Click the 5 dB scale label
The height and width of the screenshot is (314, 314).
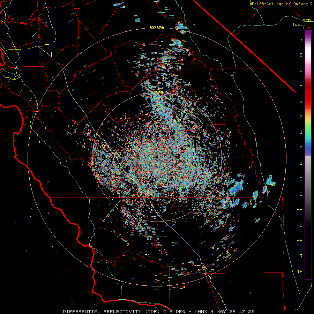pyautogui.click(x=301, y=70)
